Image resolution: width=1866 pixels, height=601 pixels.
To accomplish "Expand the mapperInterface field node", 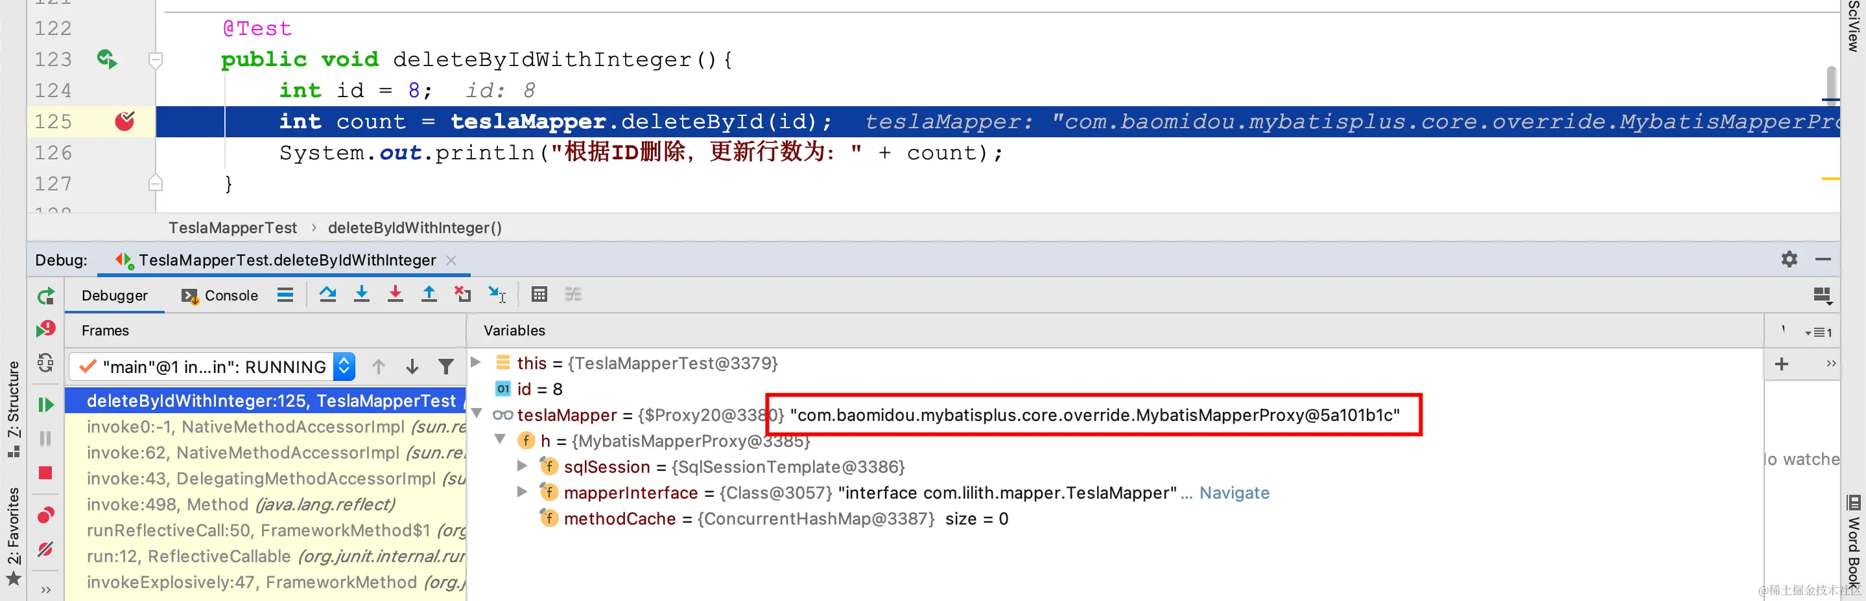I will coord(523,491).
